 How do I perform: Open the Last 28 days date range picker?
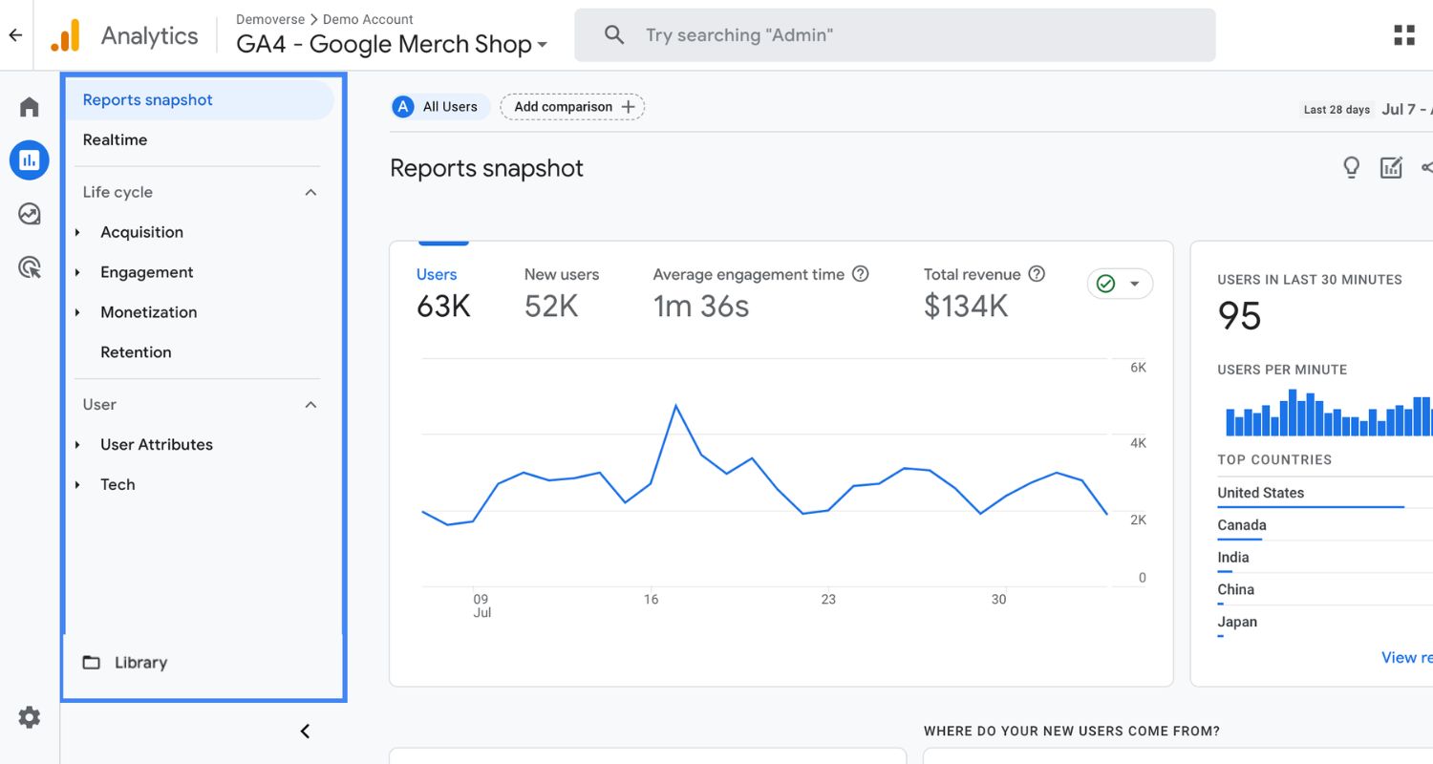[1365, 109]
